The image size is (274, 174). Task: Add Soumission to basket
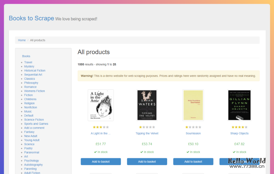[193, 162]
